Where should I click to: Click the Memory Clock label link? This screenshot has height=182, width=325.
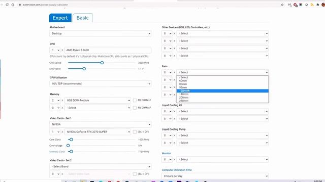click(57, 152)
